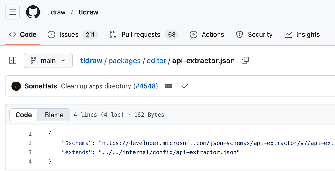
Task: Click the api-extractor.json file name in breadcrumb
Action: (204, 61)
